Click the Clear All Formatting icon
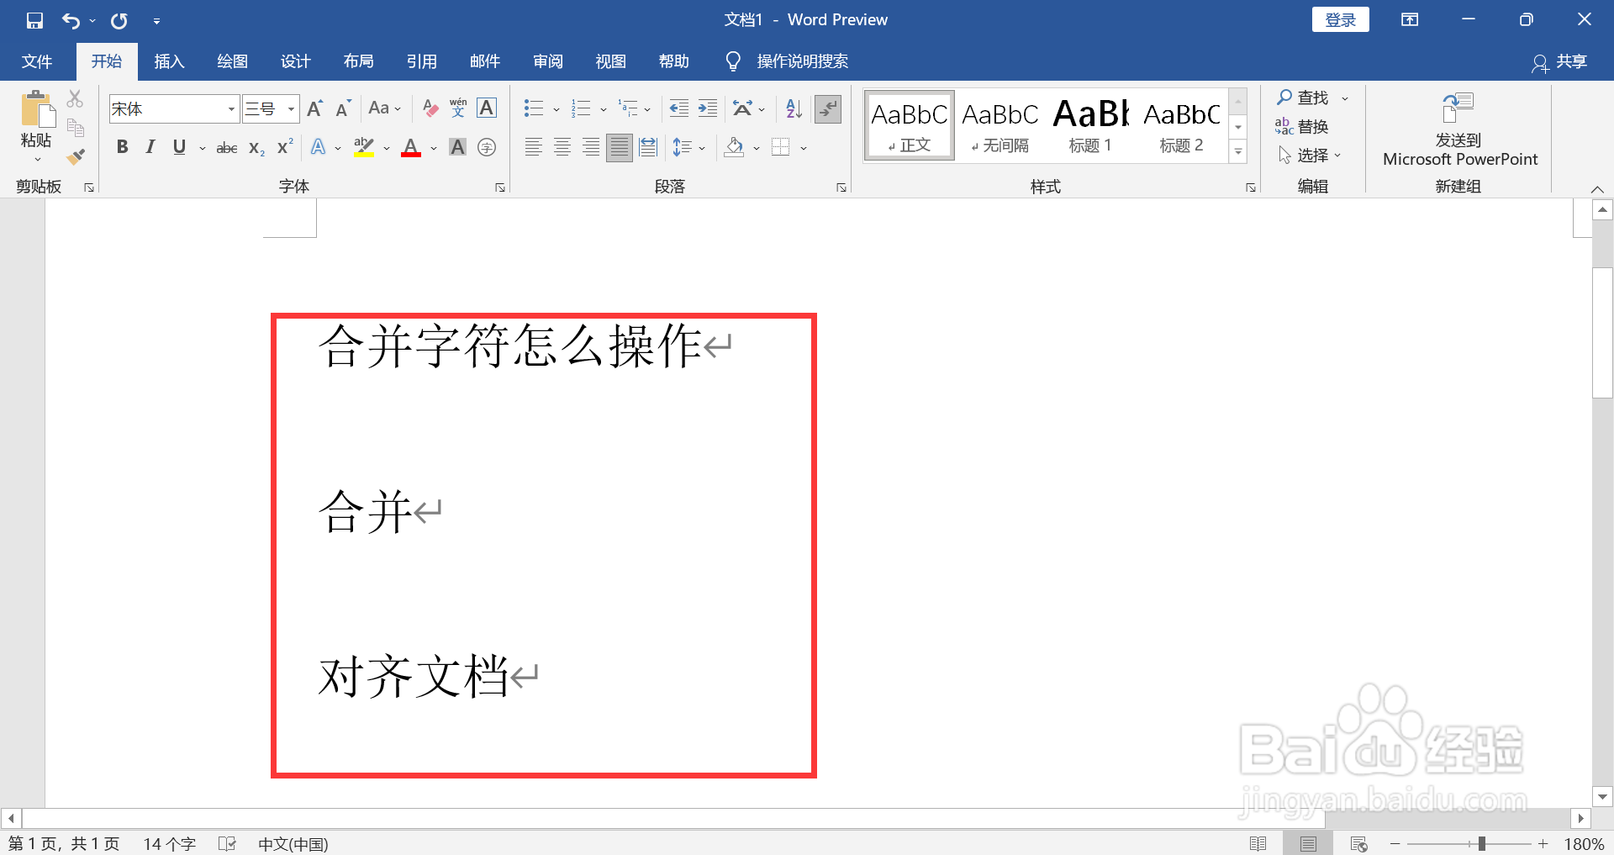The width and height of the screenshot is (1614, 855). click(430, 108)
